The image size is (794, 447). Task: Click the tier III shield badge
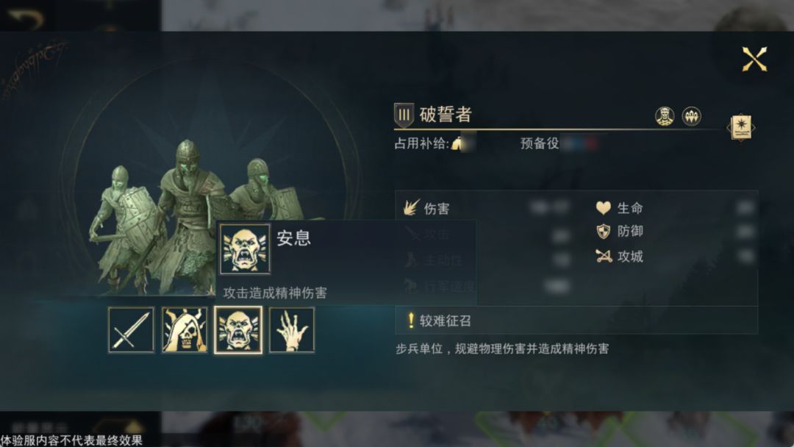(x=404, y=115)
